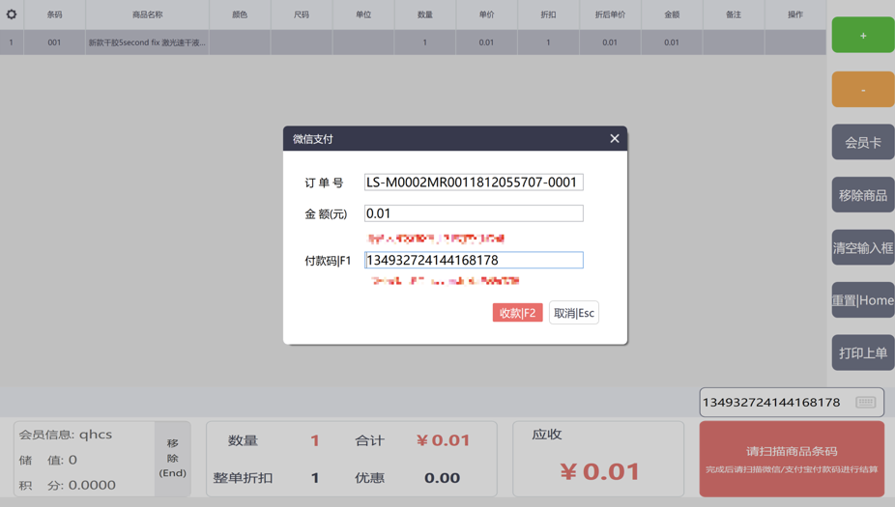The height and width of the screenshot is (507, 895).
Task: Click the green plus button
Action: point(863,36)
